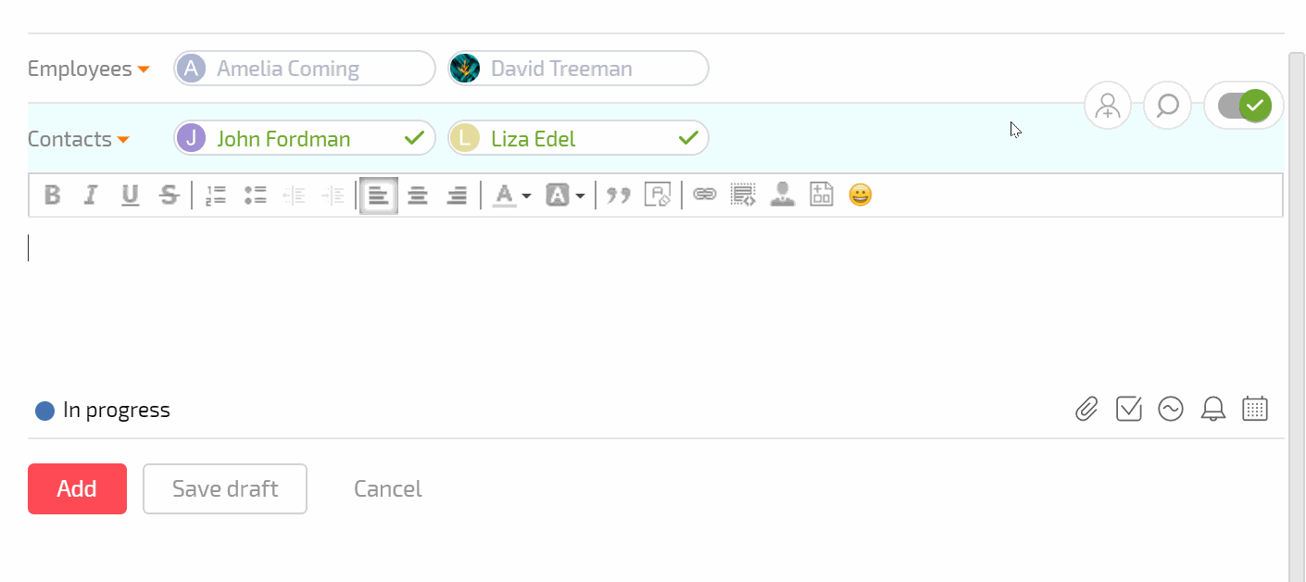
Task: Click the add person icon
Action: coord(1108,106)
